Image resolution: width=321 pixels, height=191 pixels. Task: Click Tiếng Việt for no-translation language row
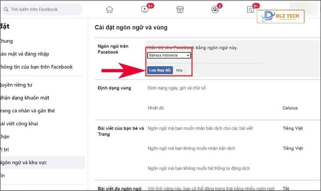point(293,149)
